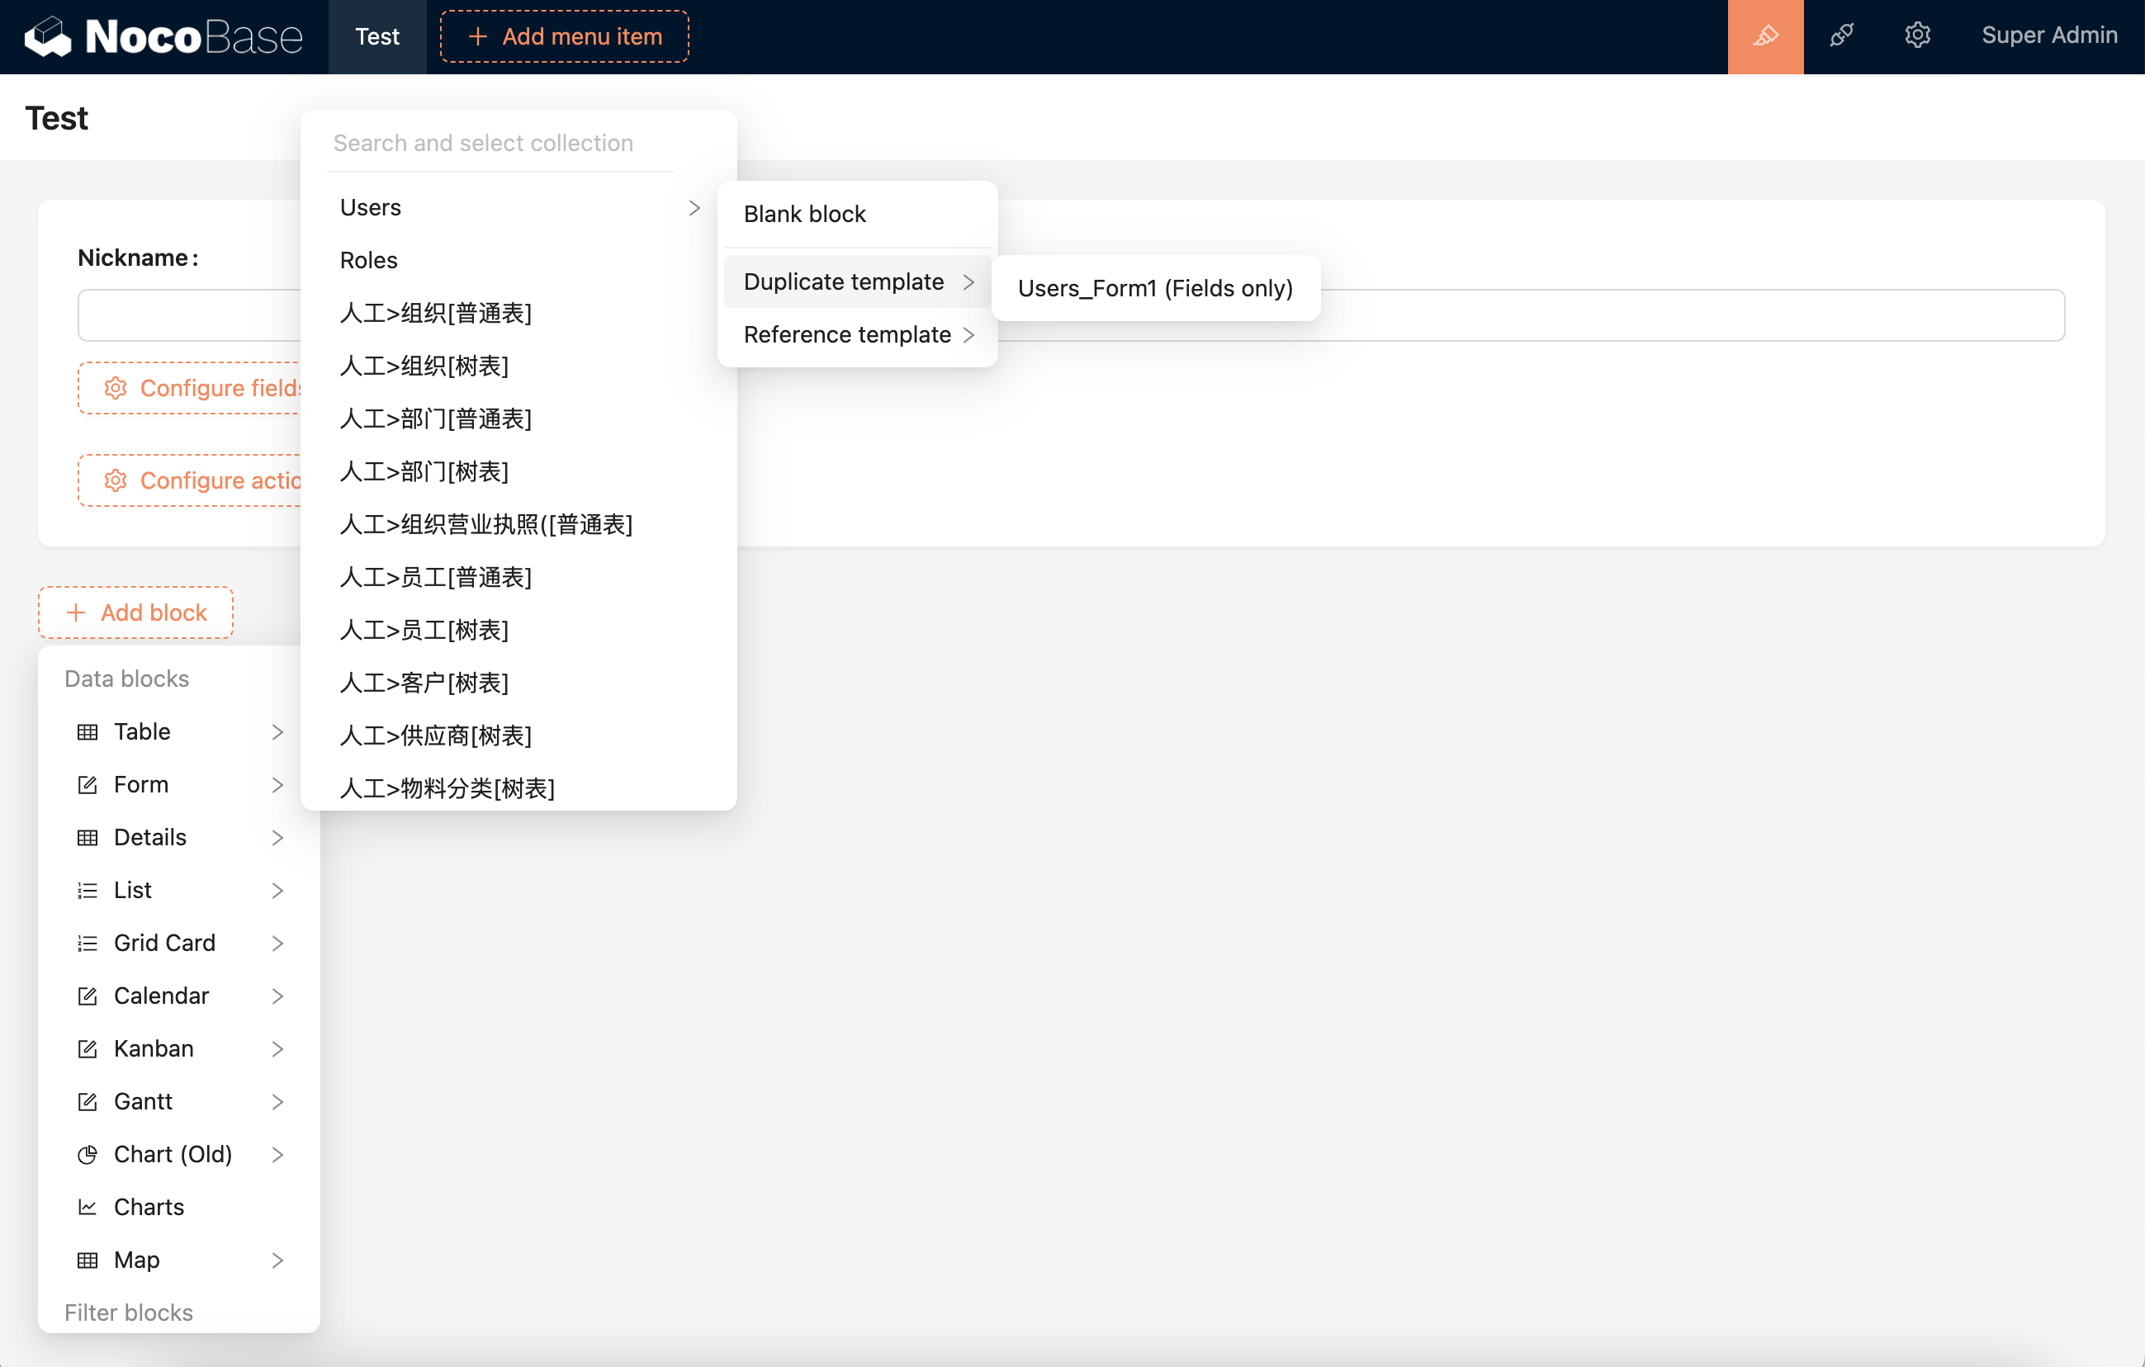Open the plugin manager icon
The height and width of the screenshot is (1367, 2145).
point(1841,35)
